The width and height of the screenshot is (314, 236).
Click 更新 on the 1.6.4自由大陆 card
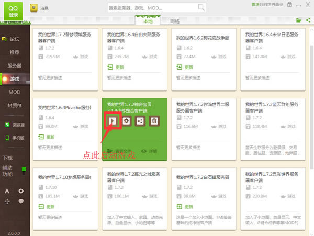[117, 67]
